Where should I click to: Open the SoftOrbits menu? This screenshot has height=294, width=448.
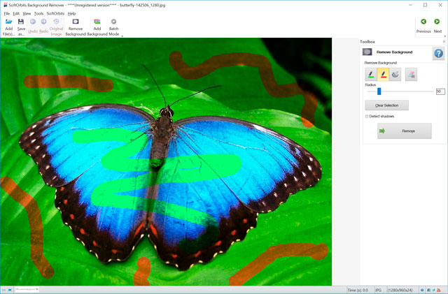pos(55,13)
